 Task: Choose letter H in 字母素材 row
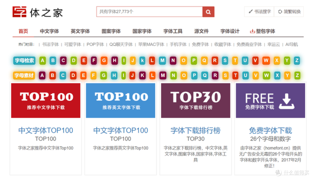[x=114, y=75]
